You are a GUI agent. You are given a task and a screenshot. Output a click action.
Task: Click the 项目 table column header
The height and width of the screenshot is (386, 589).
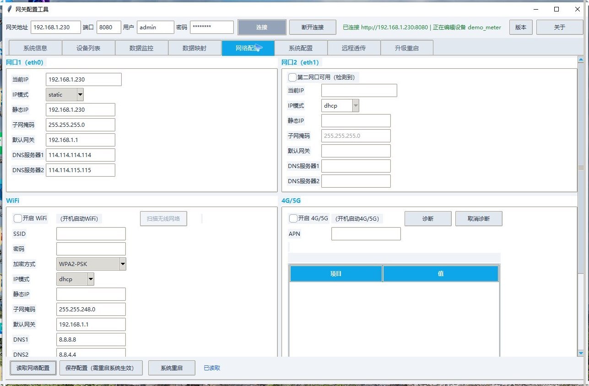coord(336,274)
